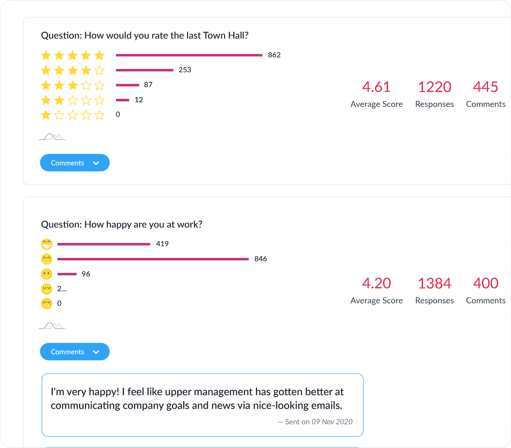The height and width of the screenshot is (448, 511).
Task: Expand Comments on Town Hall question
Action: [74, 163]
